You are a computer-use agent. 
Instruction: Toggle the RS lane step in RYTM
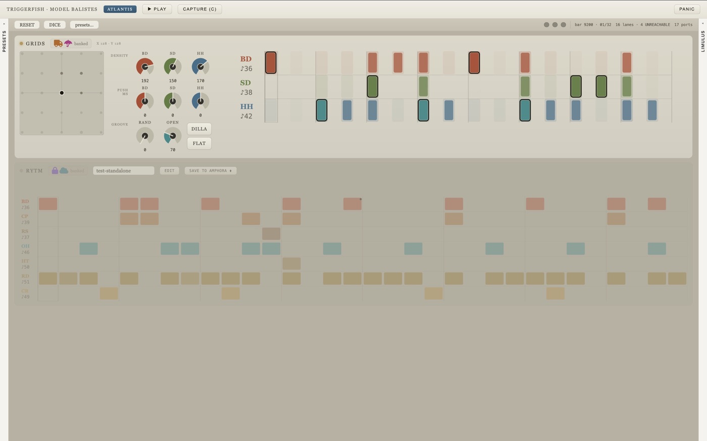coord(271,233)
